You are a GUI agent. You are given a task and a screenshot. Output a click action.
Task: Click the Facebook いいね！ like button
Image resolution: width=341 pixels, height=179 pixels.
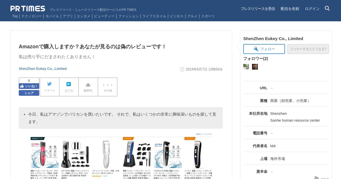(x=29, y=86)
